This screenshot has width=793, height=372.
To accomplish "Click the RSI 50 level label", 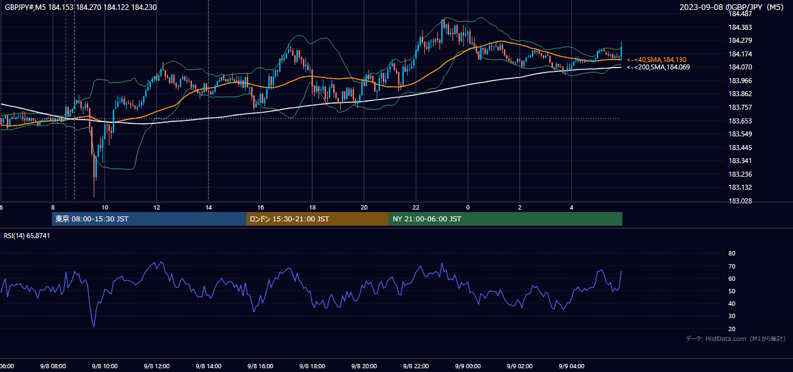I will click(x=732, y=291).
